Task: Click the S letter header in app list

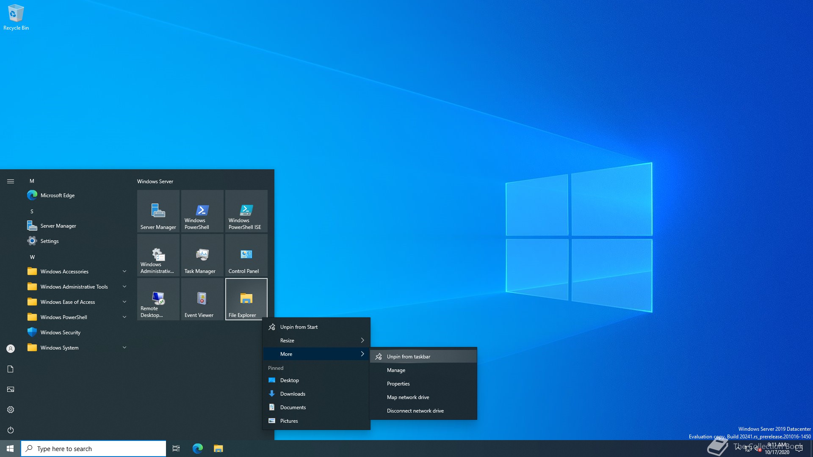Action: 32,211
